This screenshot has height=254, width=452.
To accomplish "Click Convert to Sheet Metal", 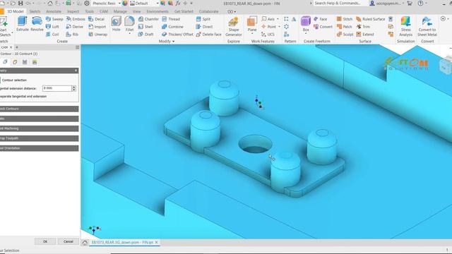I will pos(427,27).
